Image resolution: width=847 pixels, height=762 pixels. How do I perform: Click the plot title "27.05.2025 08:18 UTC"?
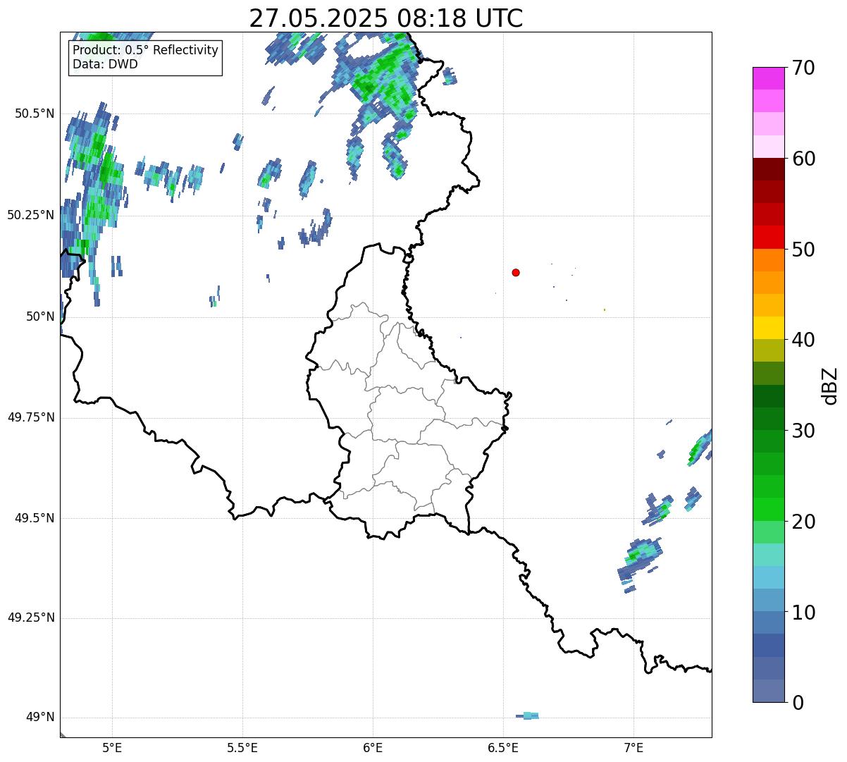[386, 18]
